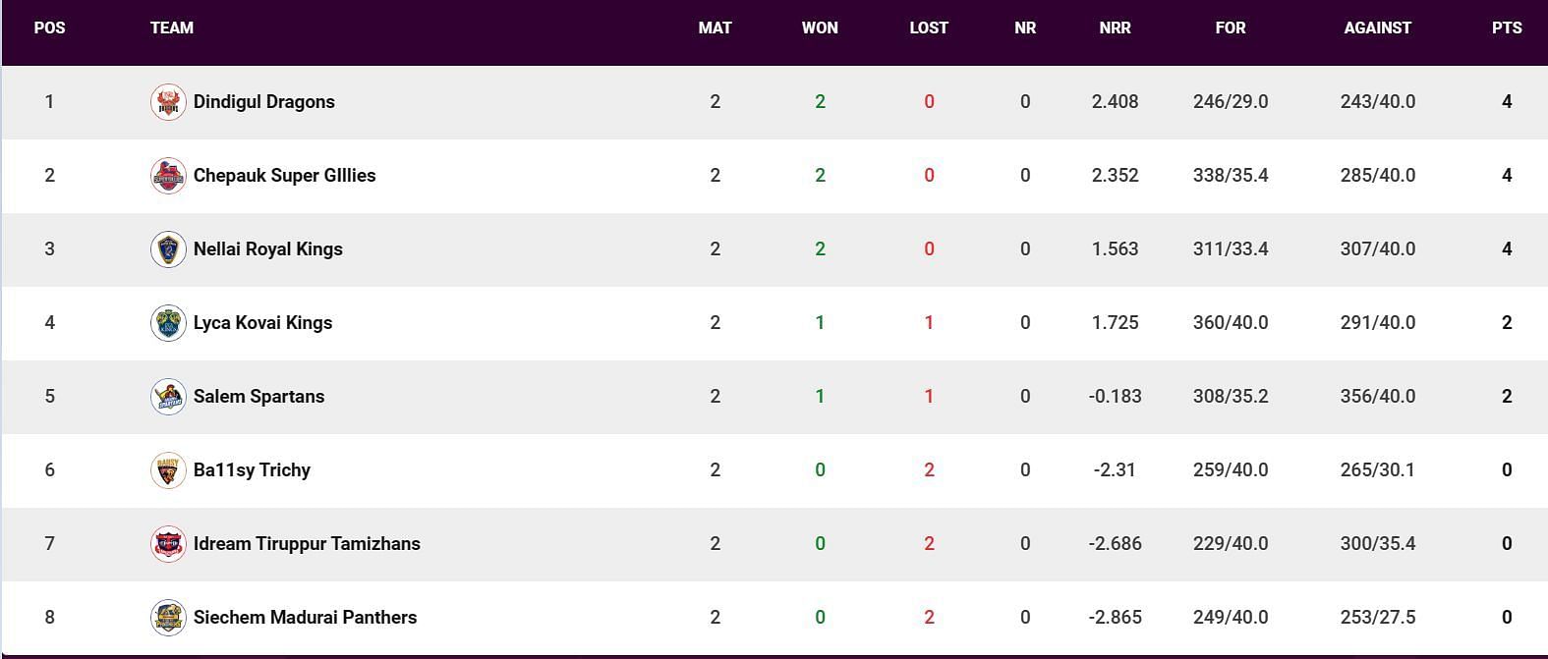Select the NRR column header
1548x659 pixels.
tap(1115, 27)
